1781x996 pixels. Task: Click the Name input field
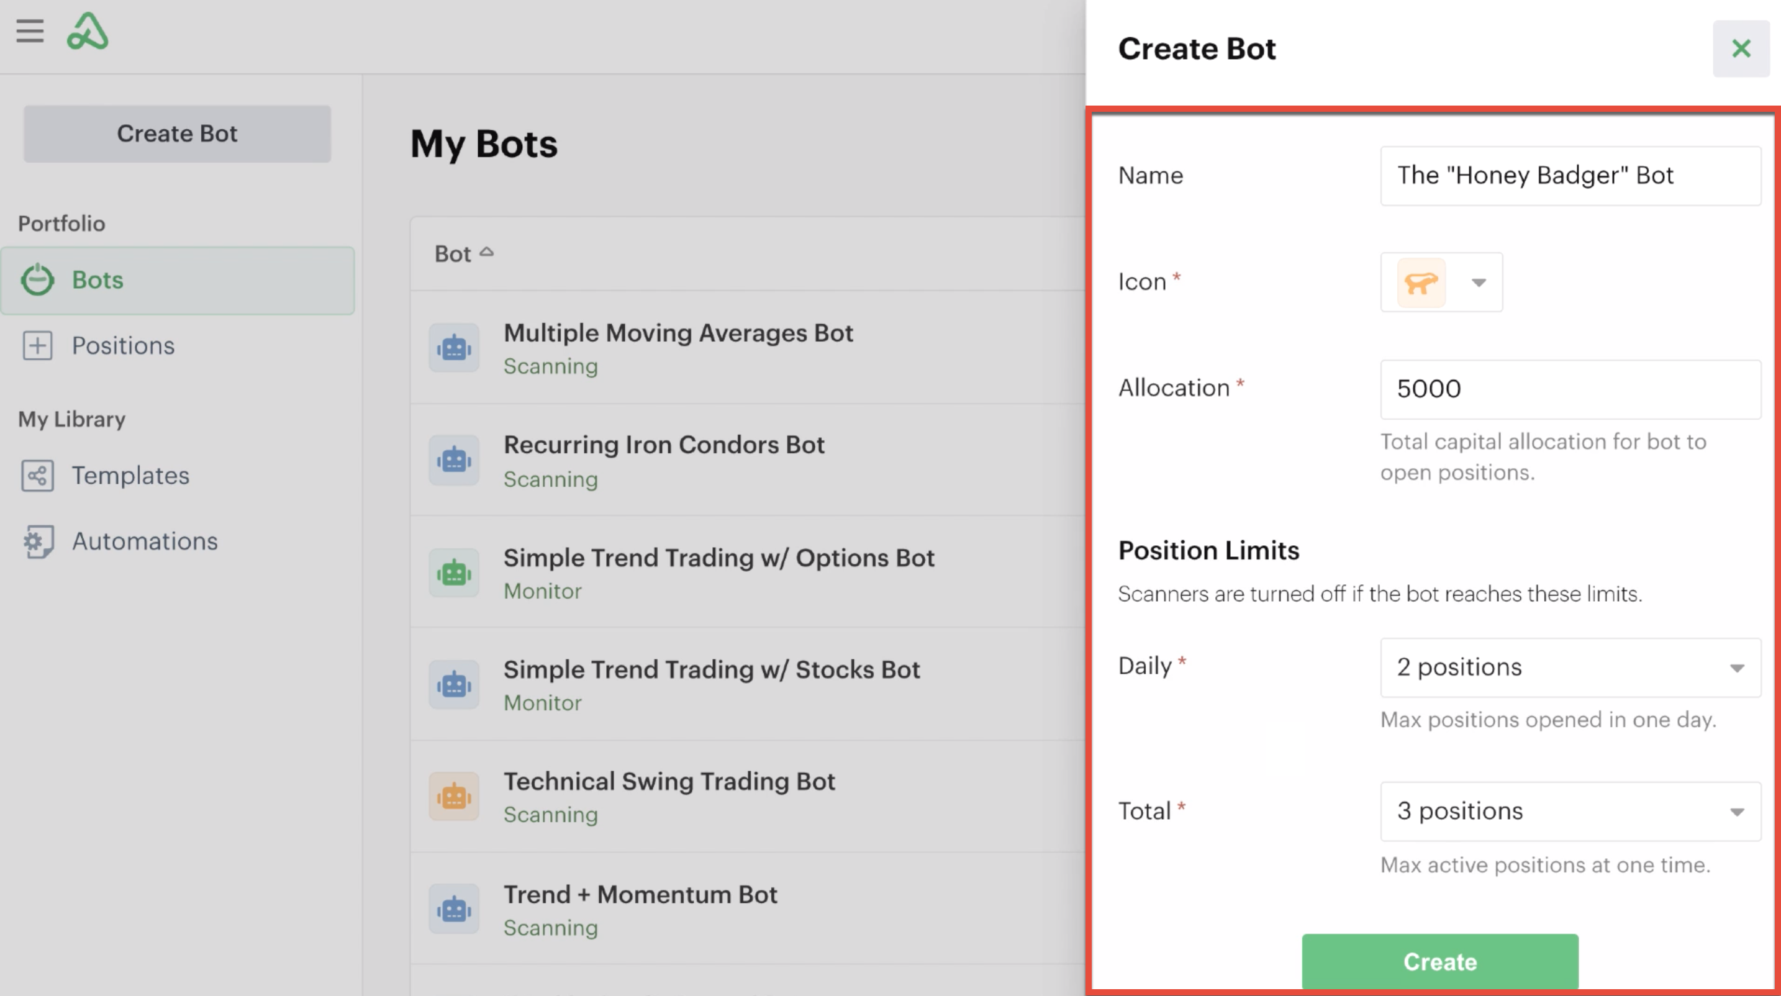[1571, 176]
